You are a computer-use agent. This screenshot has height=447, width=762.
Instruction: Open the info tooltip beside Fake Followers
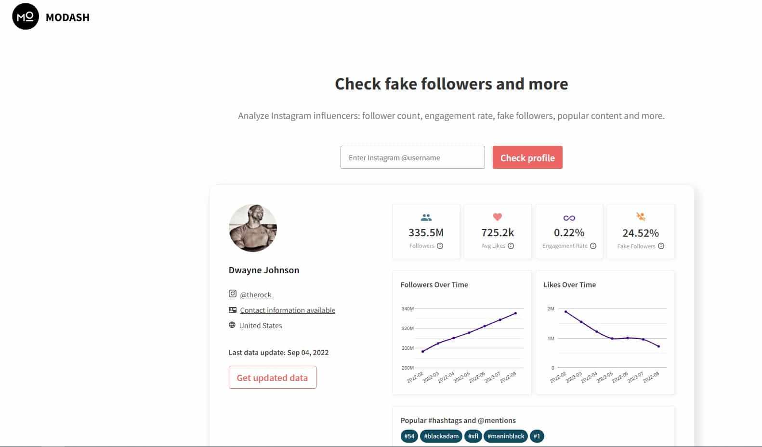pos(660,245)
